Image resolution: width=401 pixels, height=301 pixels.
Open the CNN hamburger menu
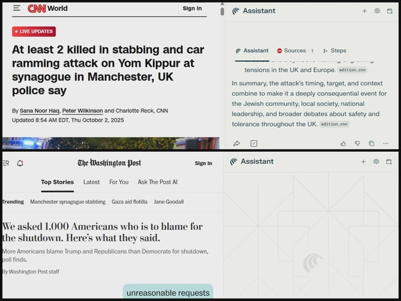pos(16,8)
